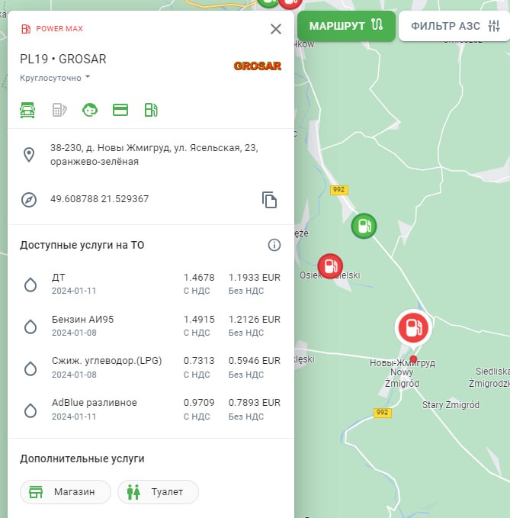Close the station details panel
Viewport: 510px width, 518px height.
click(x=276, y=29)
